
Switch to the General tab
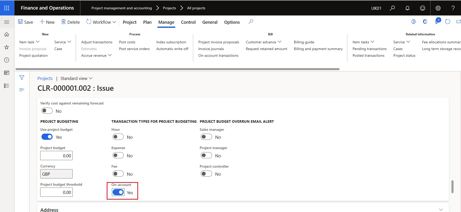coord(210,22)
